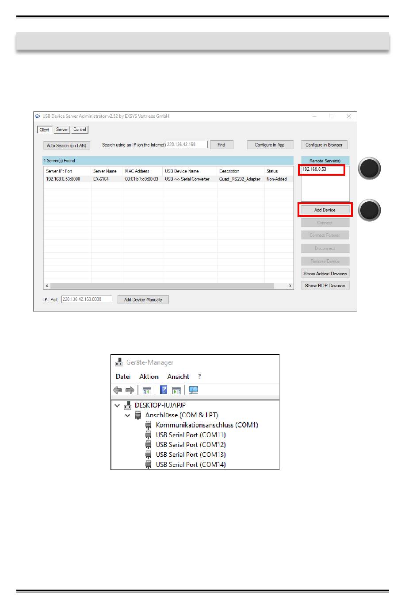The width and height of the screenshot is (420, 608).
Task: Switch to the Server tab
Action: pos(62,130)
